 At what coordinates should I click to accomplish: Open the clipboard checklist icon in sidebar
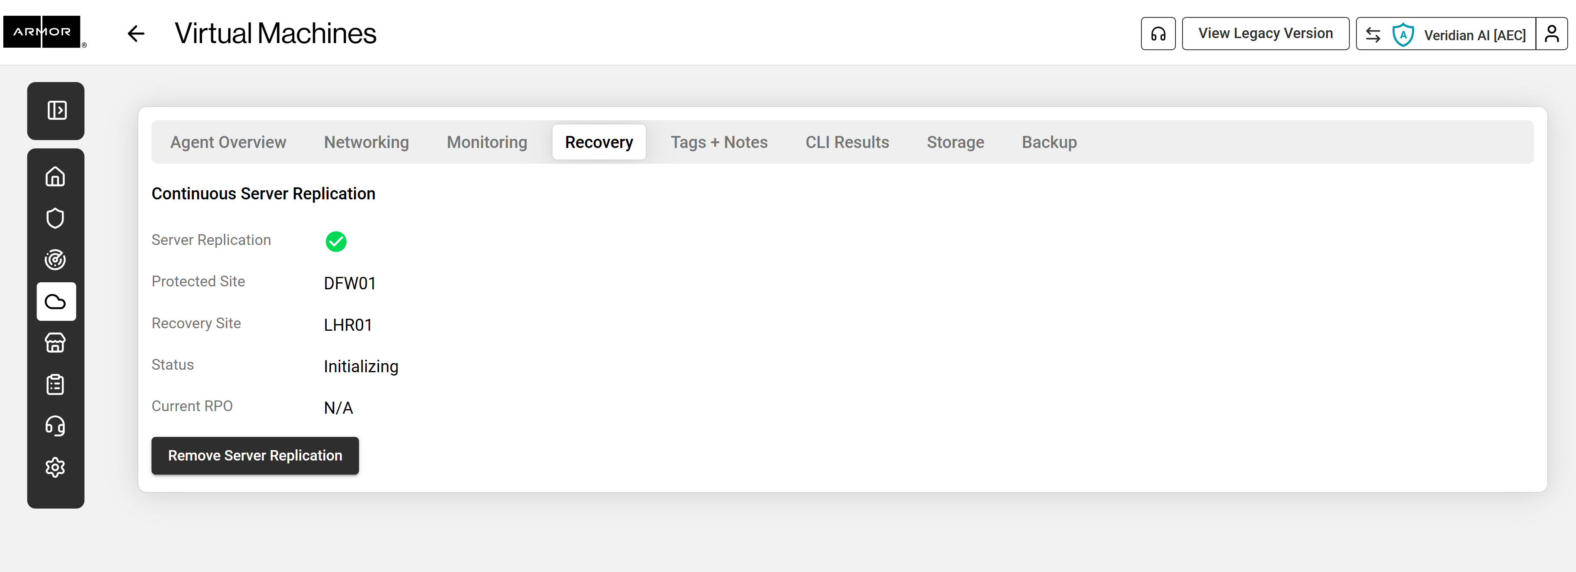pyautogui.click(x=56, y=384)
